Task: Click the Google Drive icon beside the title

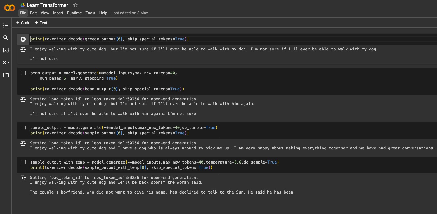Action: point(23,5)
